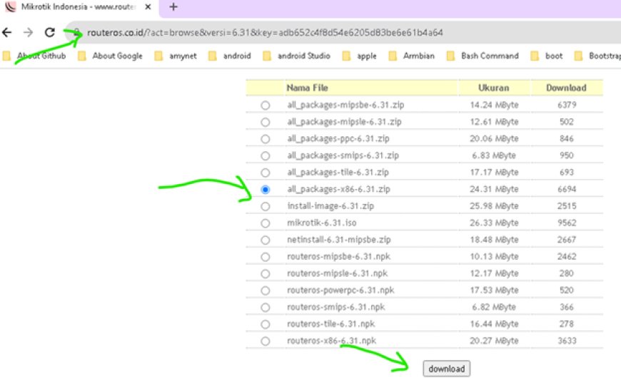Screen dimensions: 621x378
Task: Click file name install-image-6.31.zip
Action: point(330,206)
